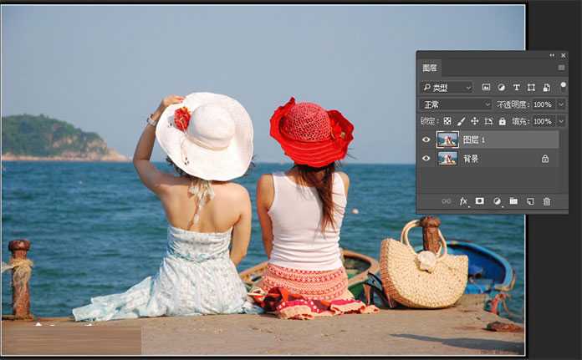This screenshot has width=582, height=360.
Task: Filter layers by adjustment layer type
Action: click(501, 87)
